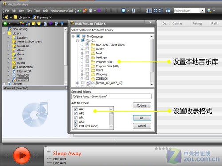222x166 pixels.
Task: Click the search magnifier icon
Action: pos(209,11)
